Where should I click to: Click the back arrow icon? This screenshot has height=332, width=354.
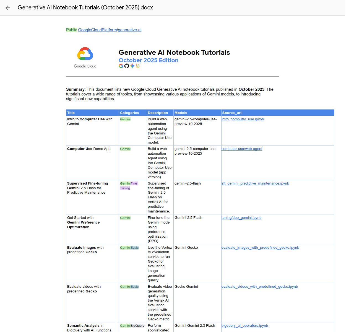tap(8, 8)
